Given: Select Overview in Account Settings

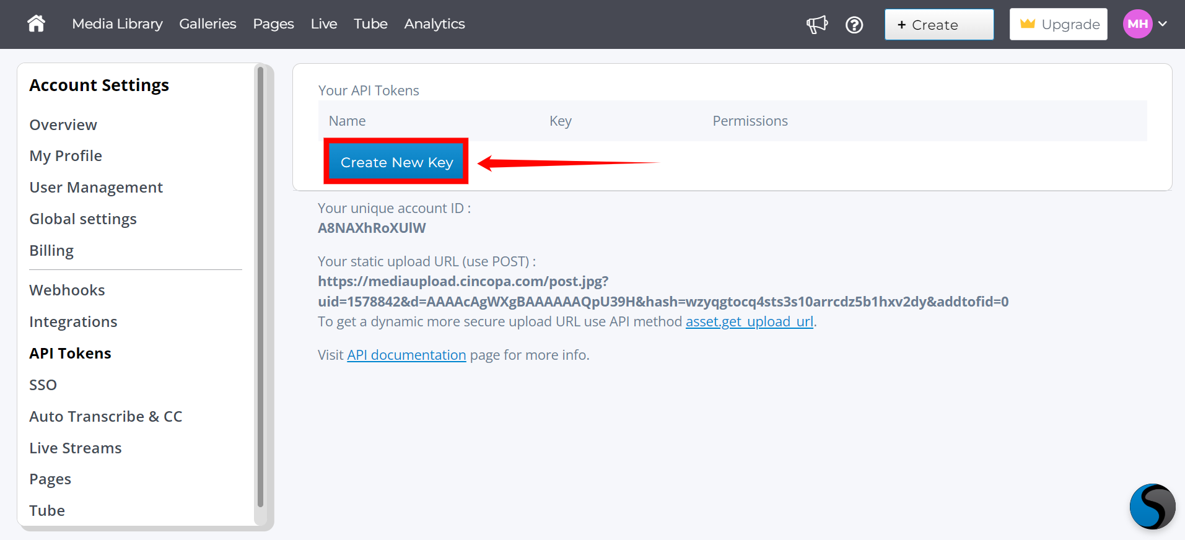Looking at the screenshot, I should coord(63,124).
